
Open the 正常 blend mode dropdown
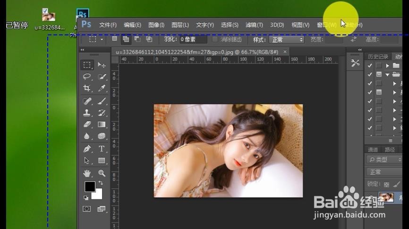pyautogui.click(x=384, y=172)
